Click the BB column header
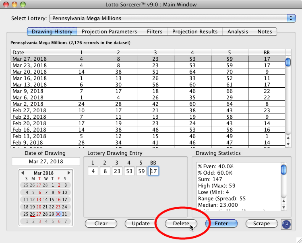 click(x=267, y=52)
